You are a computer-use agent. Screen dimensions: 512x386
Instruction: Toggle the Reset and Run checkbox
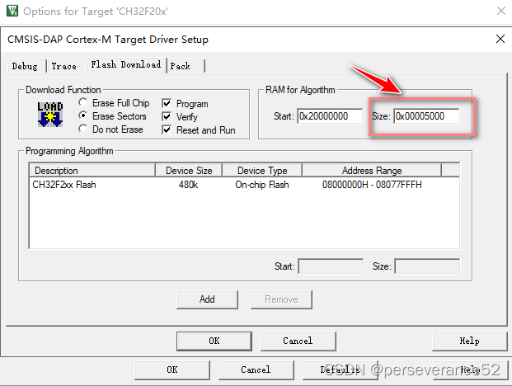pyautogui.click(x=167, y=129)
